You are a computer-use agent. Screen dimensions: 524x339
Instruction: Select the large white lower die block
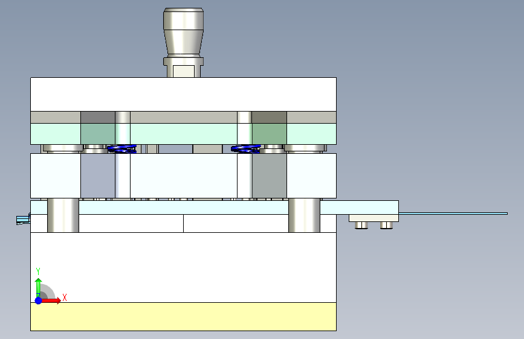point(184,267)
